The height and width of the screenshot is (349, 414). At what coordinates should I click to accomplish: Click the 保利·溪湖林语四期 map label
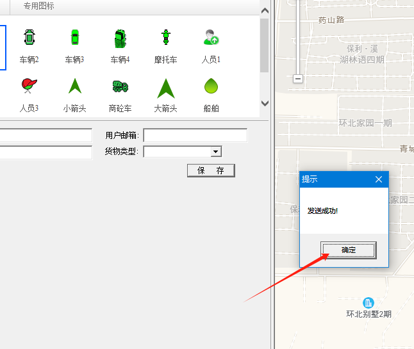362,54
